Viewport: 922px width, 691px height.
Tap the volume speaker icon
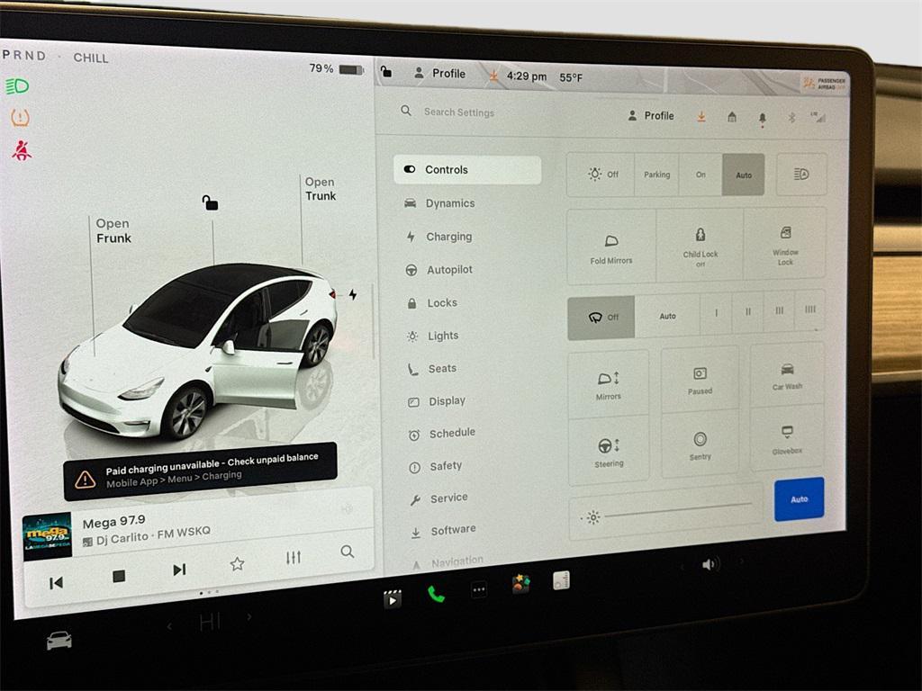click(x=710, y=563)
